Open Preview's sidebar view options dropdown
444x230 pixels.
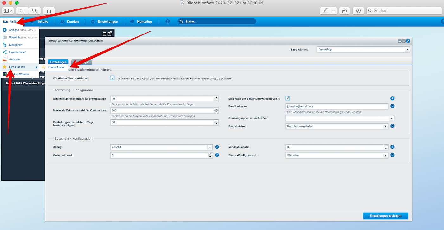pyautogui.click(x=8, y=10)
